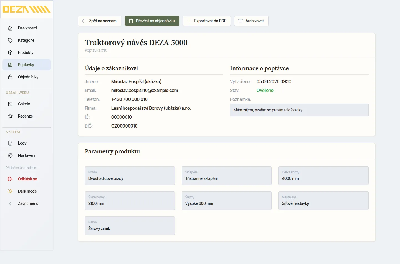The width and height of the screenshot is (400, 264).
Task: Click the chevron icon beside Zavřít menu
Action: tap(10, 203)
